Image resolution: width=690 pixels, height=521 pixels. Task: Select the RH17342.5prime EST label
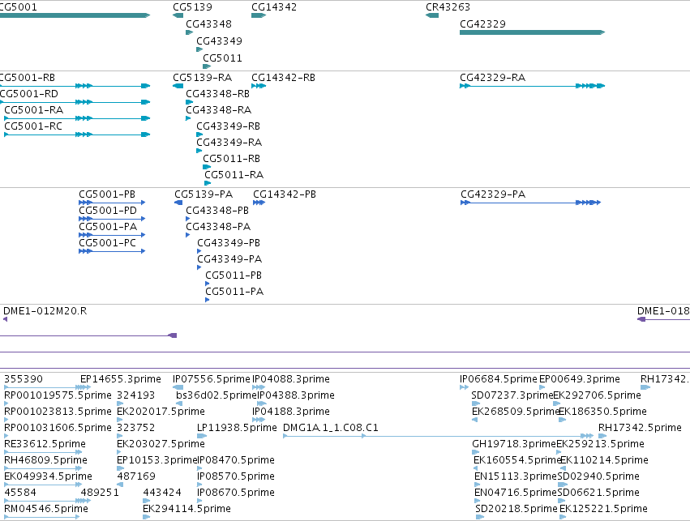[x=640, y=428]
